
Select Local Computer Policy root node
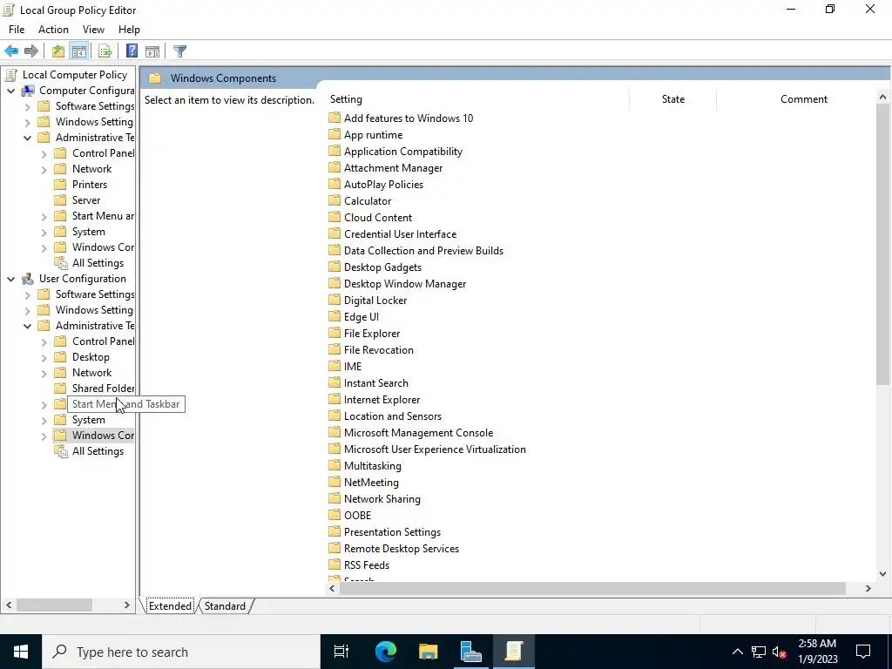coord(75,75)
